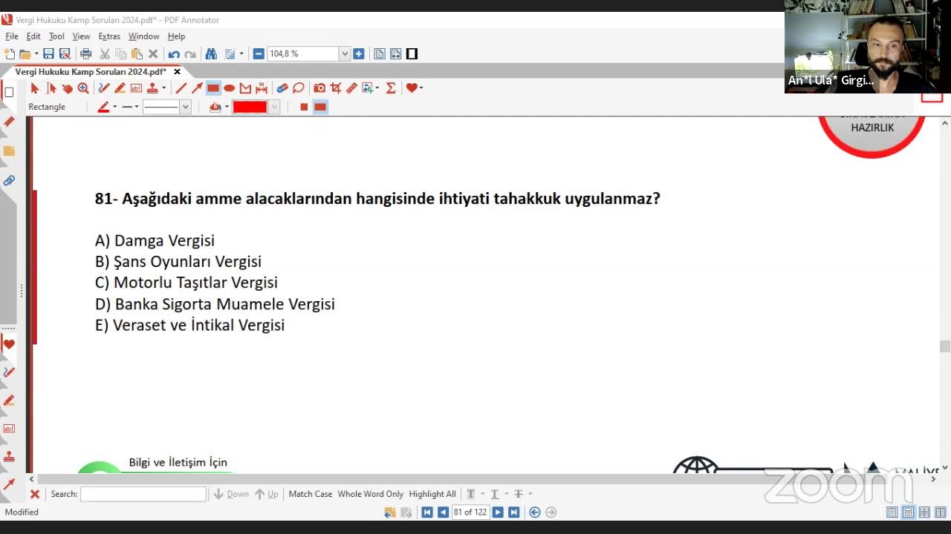Viewport: 951px width, 534px height.
Task: Enable filled rectangle style
Action: tap(304, 107)
